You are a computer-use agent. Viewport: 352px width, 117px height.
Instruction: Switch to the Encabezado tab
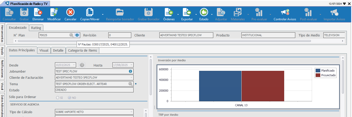point(18,27)
